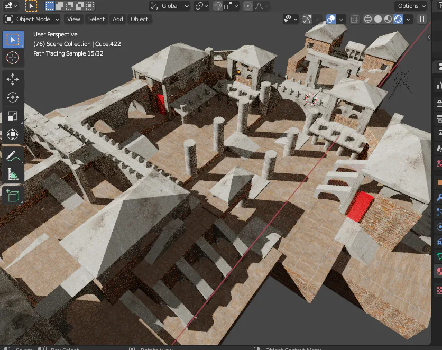Image resolution: width=442 pixels, height=350 pixels.
Task: Select the Annotate pencil tool
Action: click(13, 155)
